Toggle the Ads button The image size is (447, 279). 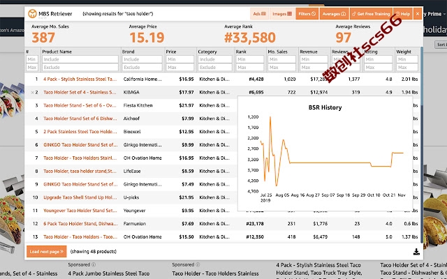(259, 14)
